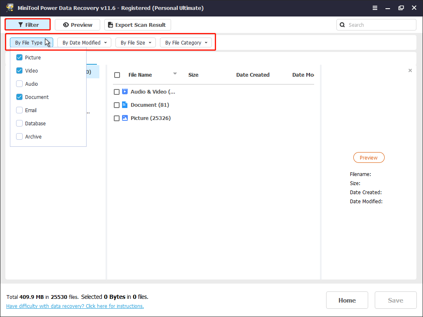Uncheck the Video file type
Image resolution: width=423 pixels, height=317 pixels.
(19, 70)
